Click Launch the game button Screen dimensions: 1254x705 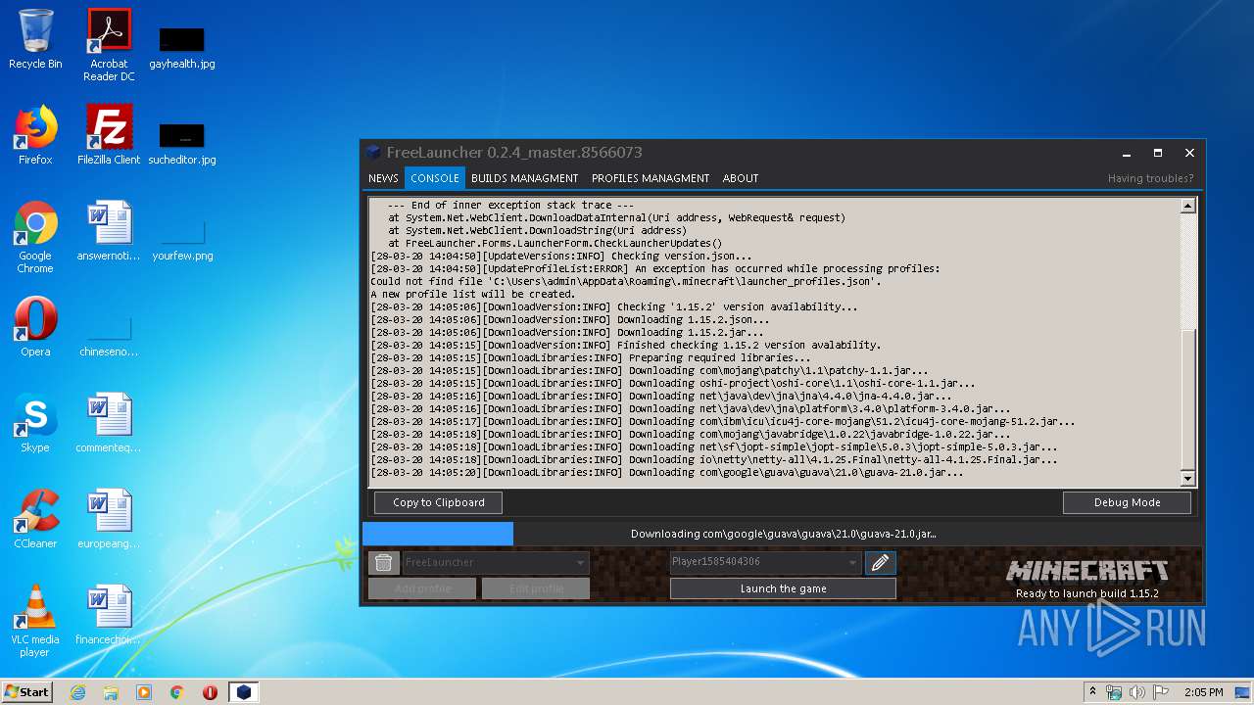coord(783,588)
